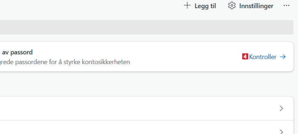
Task: Click the arrow icon after Kontroller
Action: [x=283, y=57]
